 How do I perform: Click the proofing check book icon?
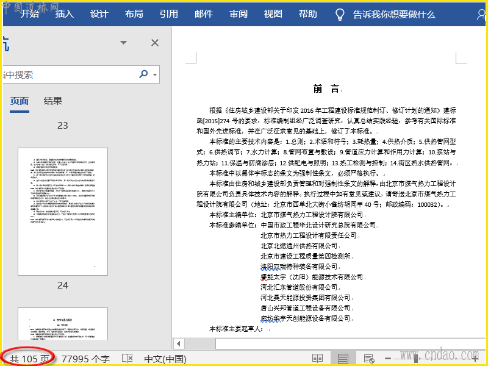pos(127,359)
